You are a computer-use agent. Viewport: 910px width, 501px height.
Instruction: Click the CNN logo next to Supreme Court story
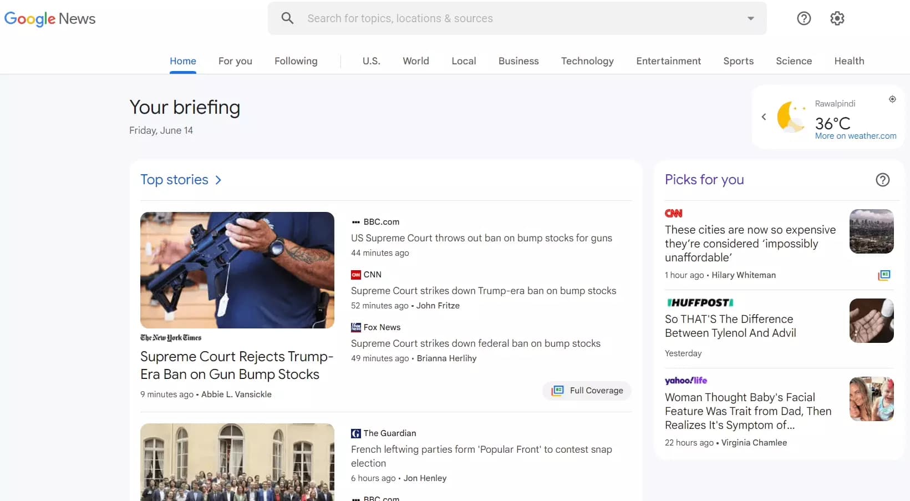coord(356,275)
